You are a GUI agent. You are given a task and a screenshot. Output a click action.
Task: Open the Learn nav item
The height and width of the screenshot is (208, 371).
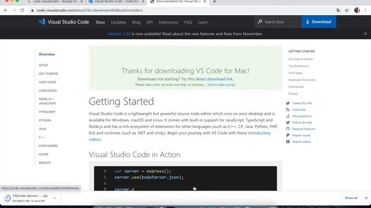[x=203, y=22]
